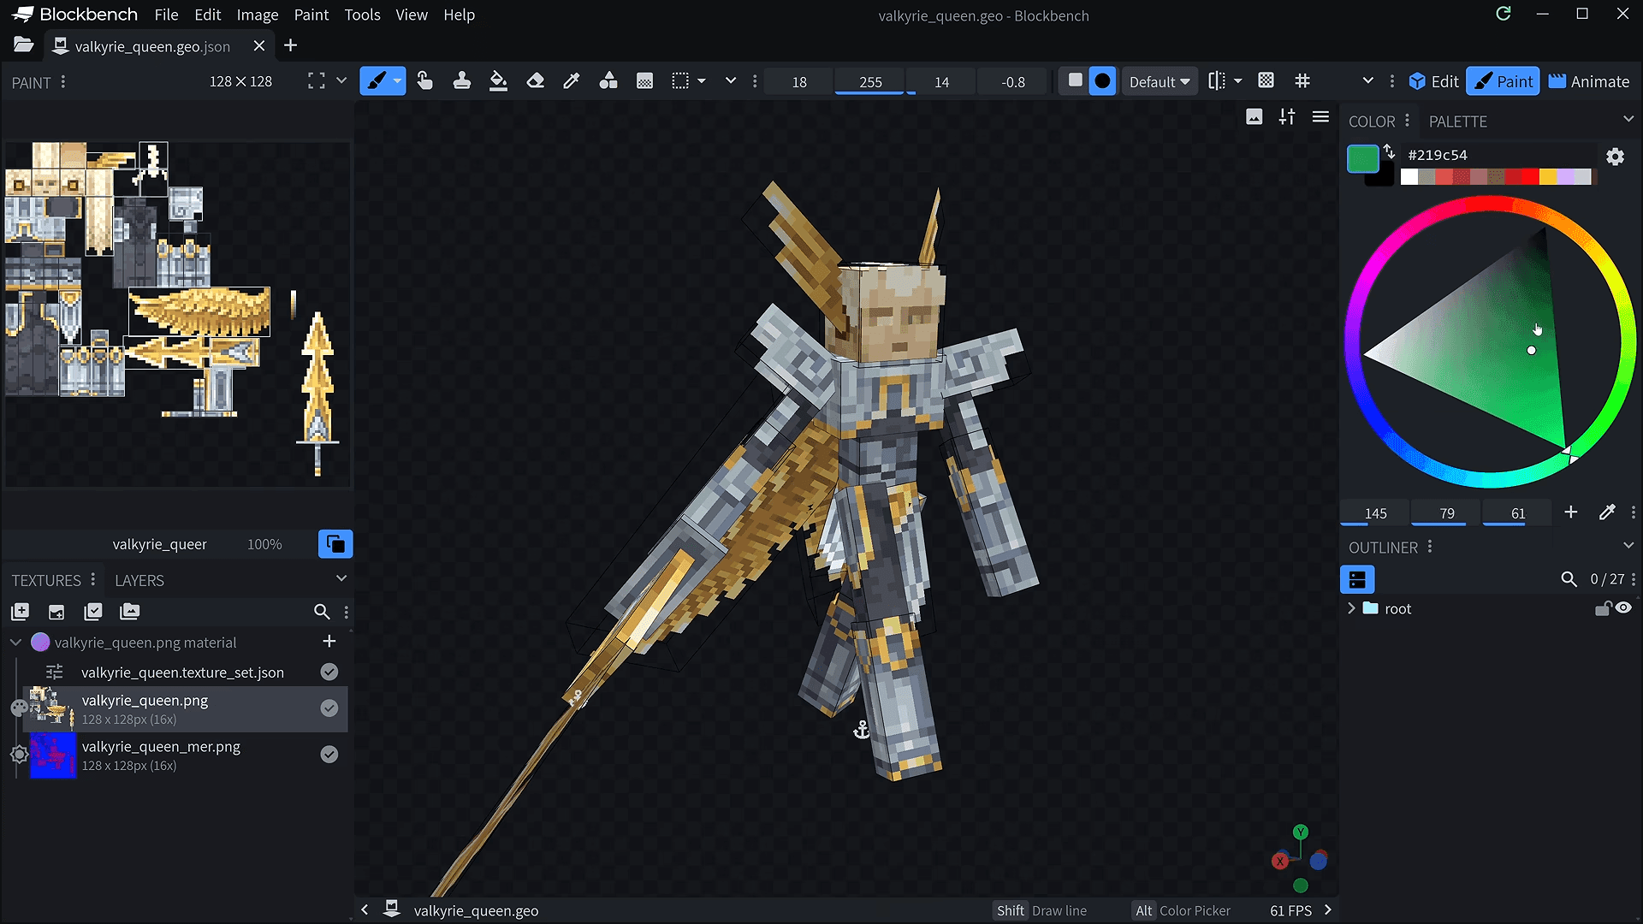The width and height of the screenshot is (1643, 924).
Task: Open the brush tool options arrow
Action: [x=398, y=81]
